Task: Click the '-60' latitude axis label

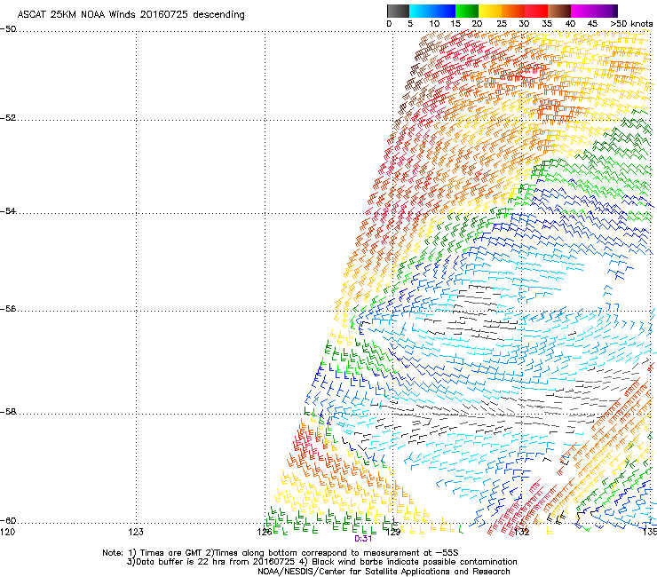Action: [x=8, y=521]
